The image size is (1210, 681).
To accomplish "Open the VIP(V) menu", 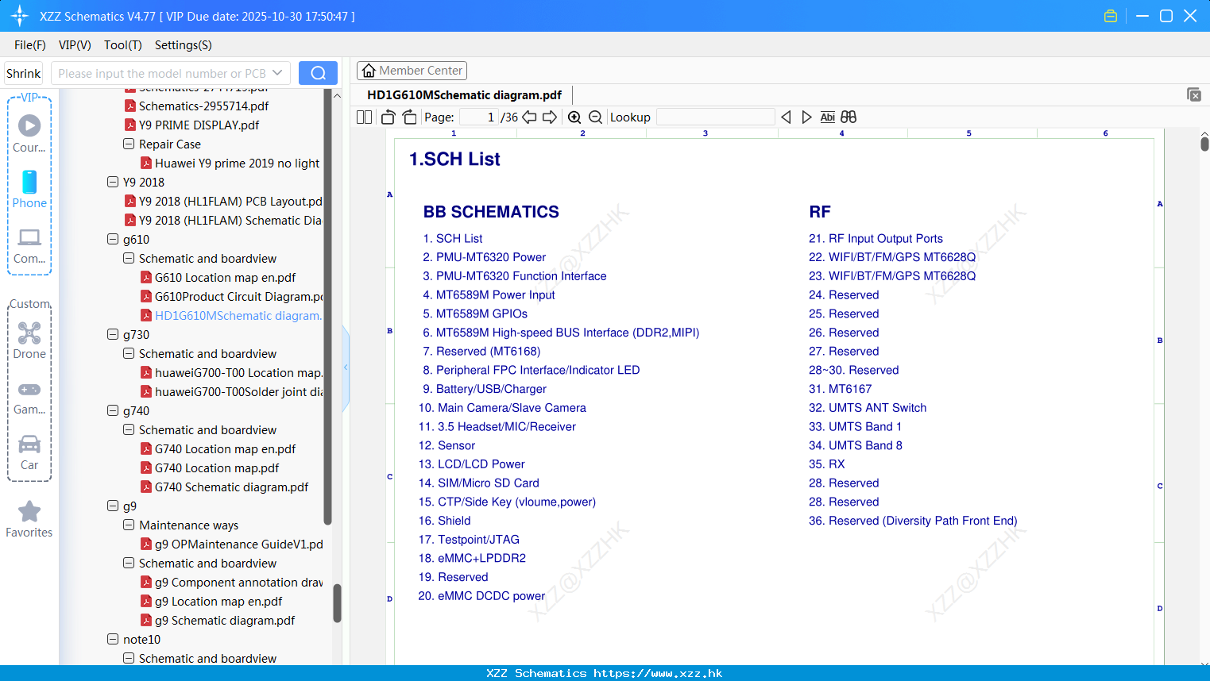I will 75,45.
